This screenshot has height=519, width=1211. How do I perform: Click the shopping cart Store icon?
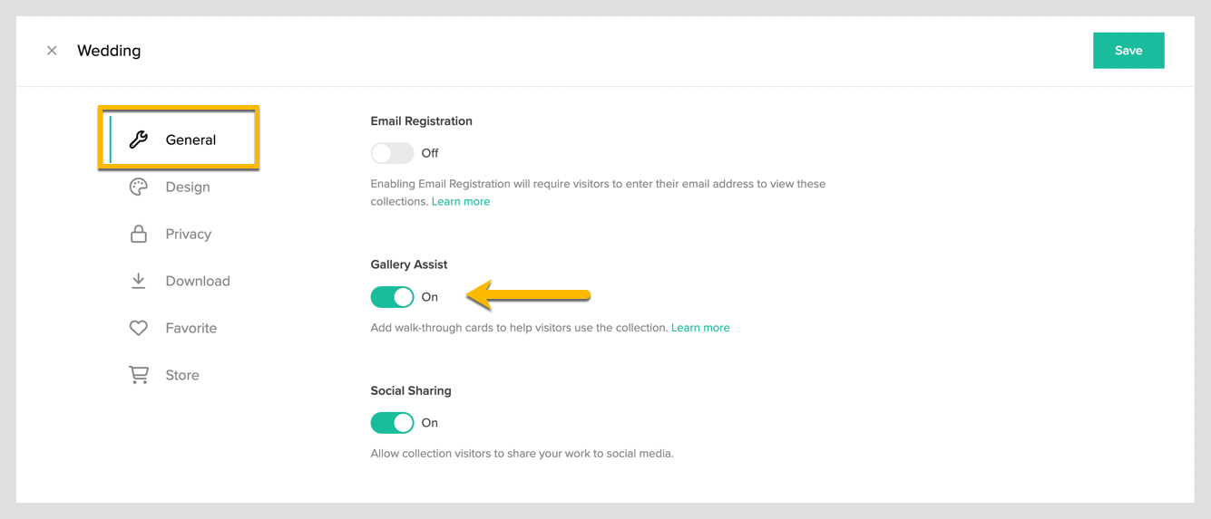(x=139, y=375)
